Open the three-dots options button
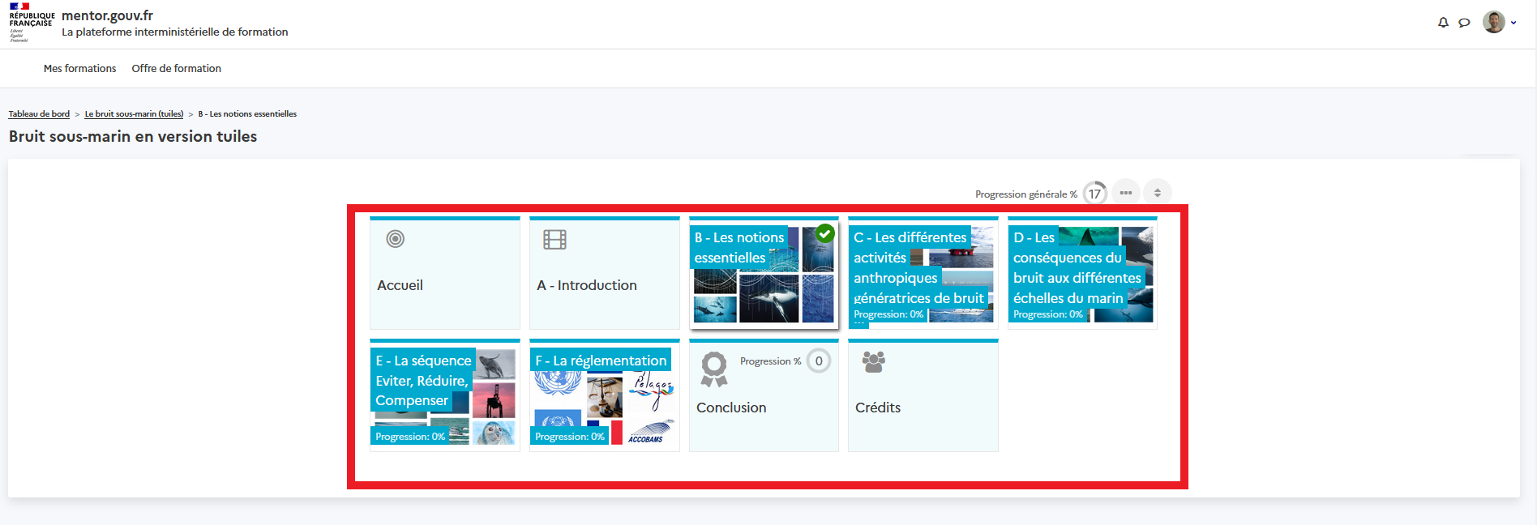Image resolution: width=1537 pixels, height=525 pixels. point(1125,193)
